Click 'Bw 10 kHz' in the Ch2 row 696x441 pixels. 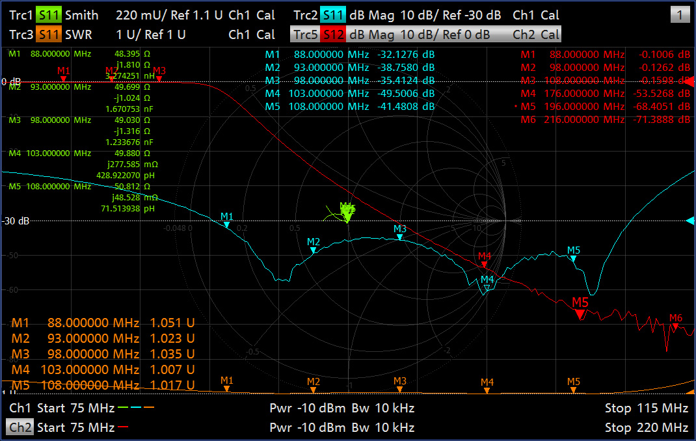[383, 427]
